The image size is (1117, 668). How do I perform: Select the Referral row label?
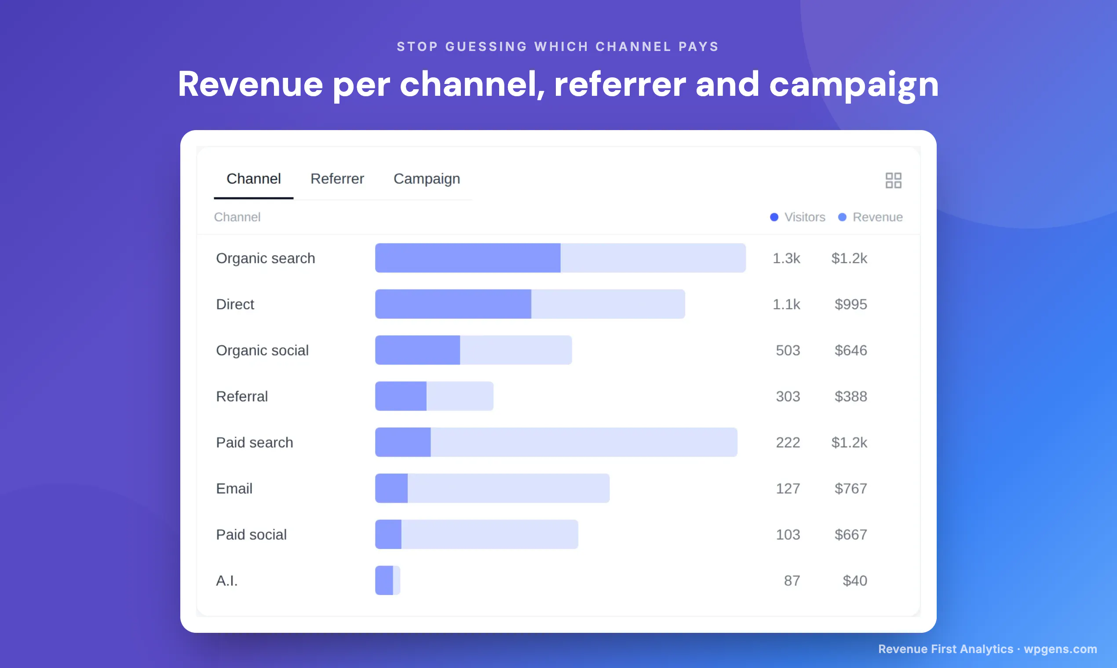tap(242, 396)
